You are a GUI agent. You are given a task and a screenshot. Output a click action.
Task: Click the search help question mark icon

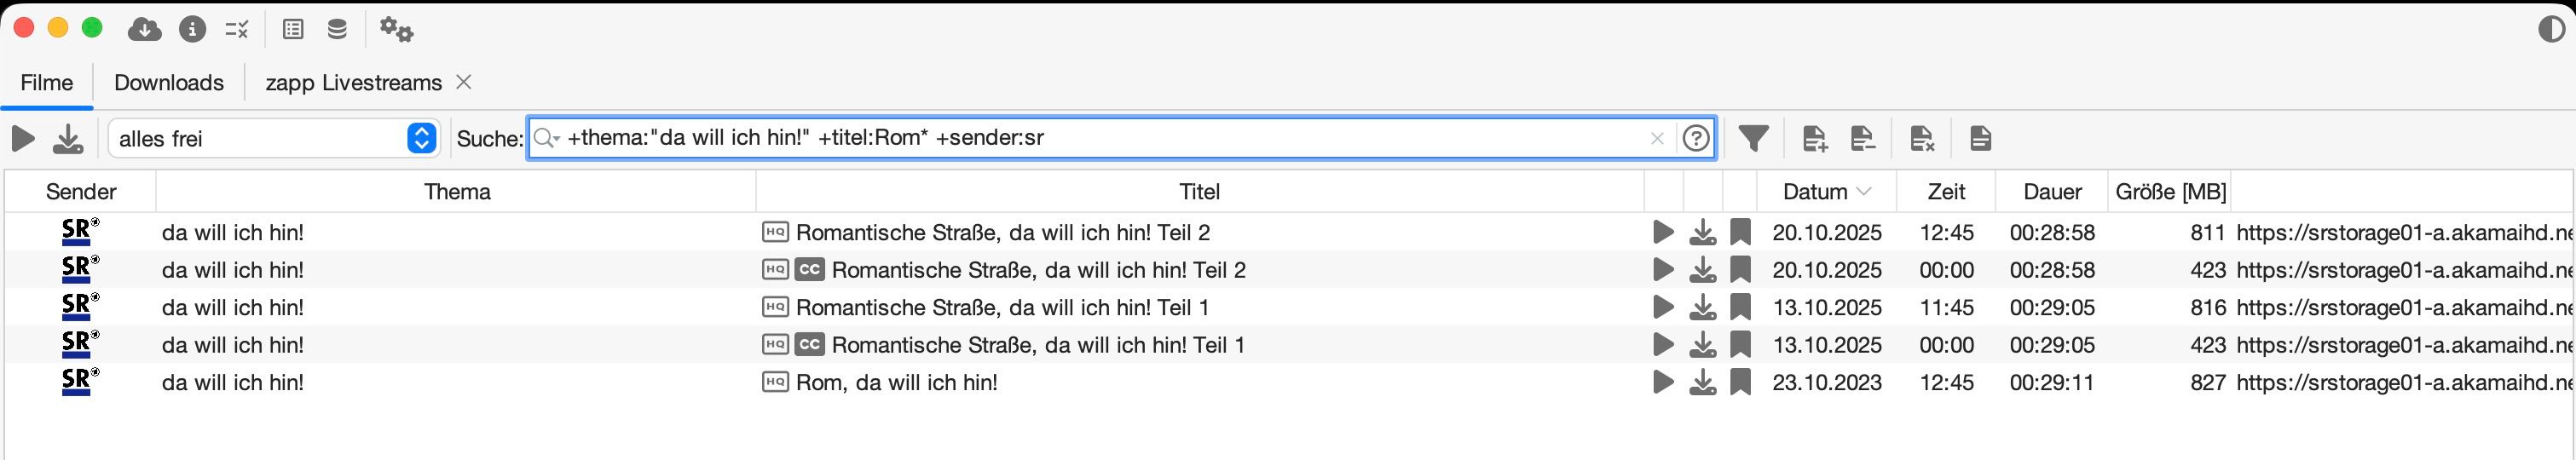[1696, 138]
